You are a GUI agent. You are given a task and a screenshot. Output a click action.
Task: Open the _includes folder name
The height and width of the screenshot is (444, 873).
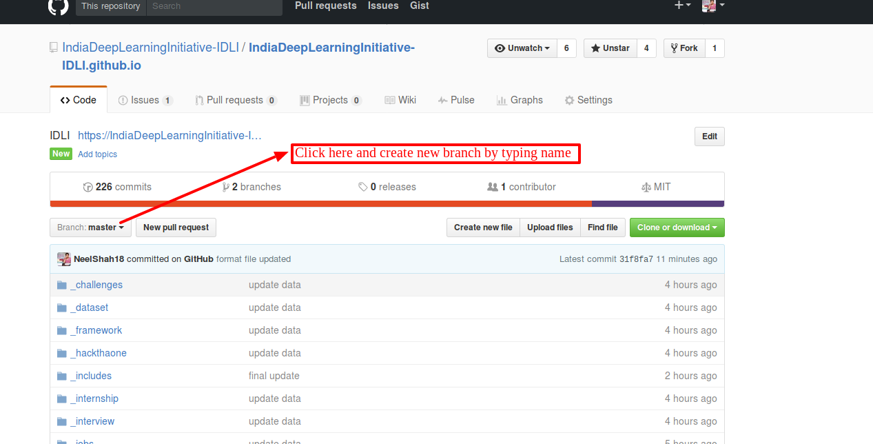[91, 376]
